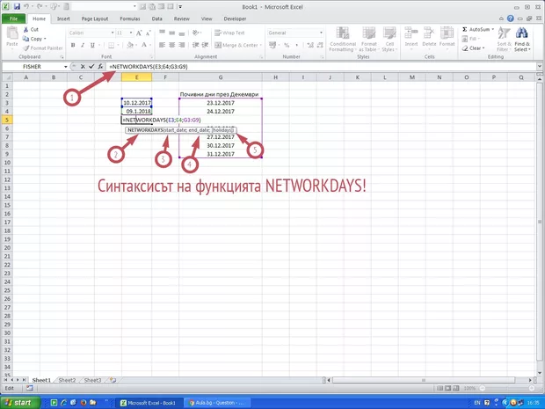Switch to the Developer tab
545x409 pixels.
pyautogui.click(x=235, y=18)
